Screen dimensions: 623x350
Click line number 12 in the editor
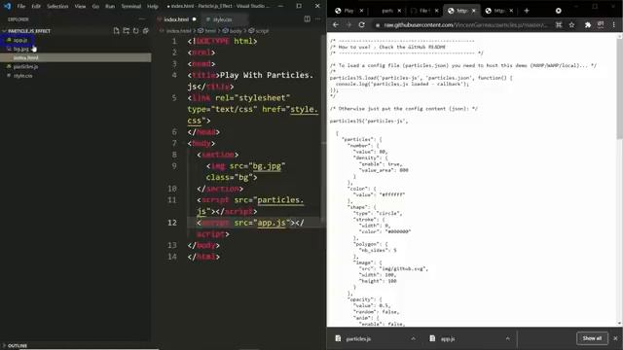click(172, 223)
